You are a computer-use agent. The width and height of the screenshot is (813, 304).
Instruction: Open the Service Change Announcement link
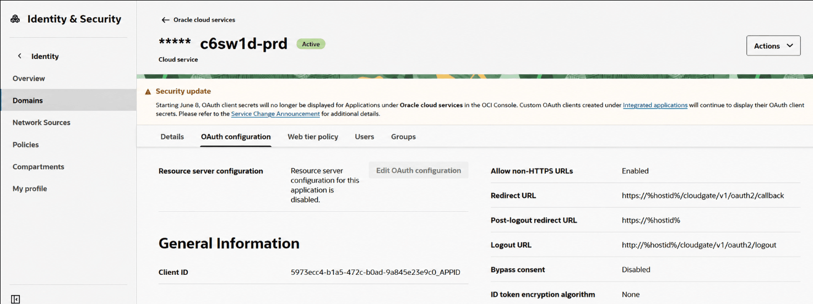pos(275,114)
